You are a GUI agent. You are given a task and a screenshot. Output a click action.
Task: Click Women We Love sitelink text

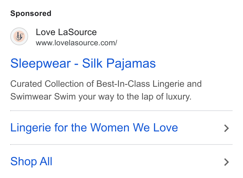click(x=134, y=128)
